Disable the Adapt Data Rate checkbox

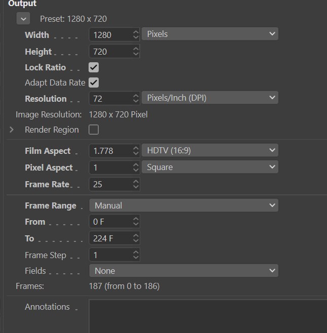tap(94, 82)
